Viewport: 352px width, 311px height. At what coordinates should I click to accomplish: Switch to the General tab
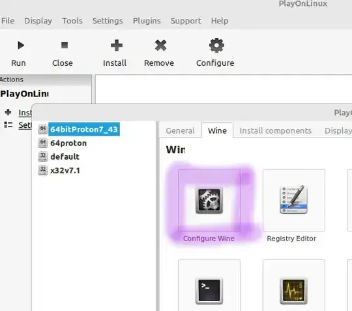(181, 130)
